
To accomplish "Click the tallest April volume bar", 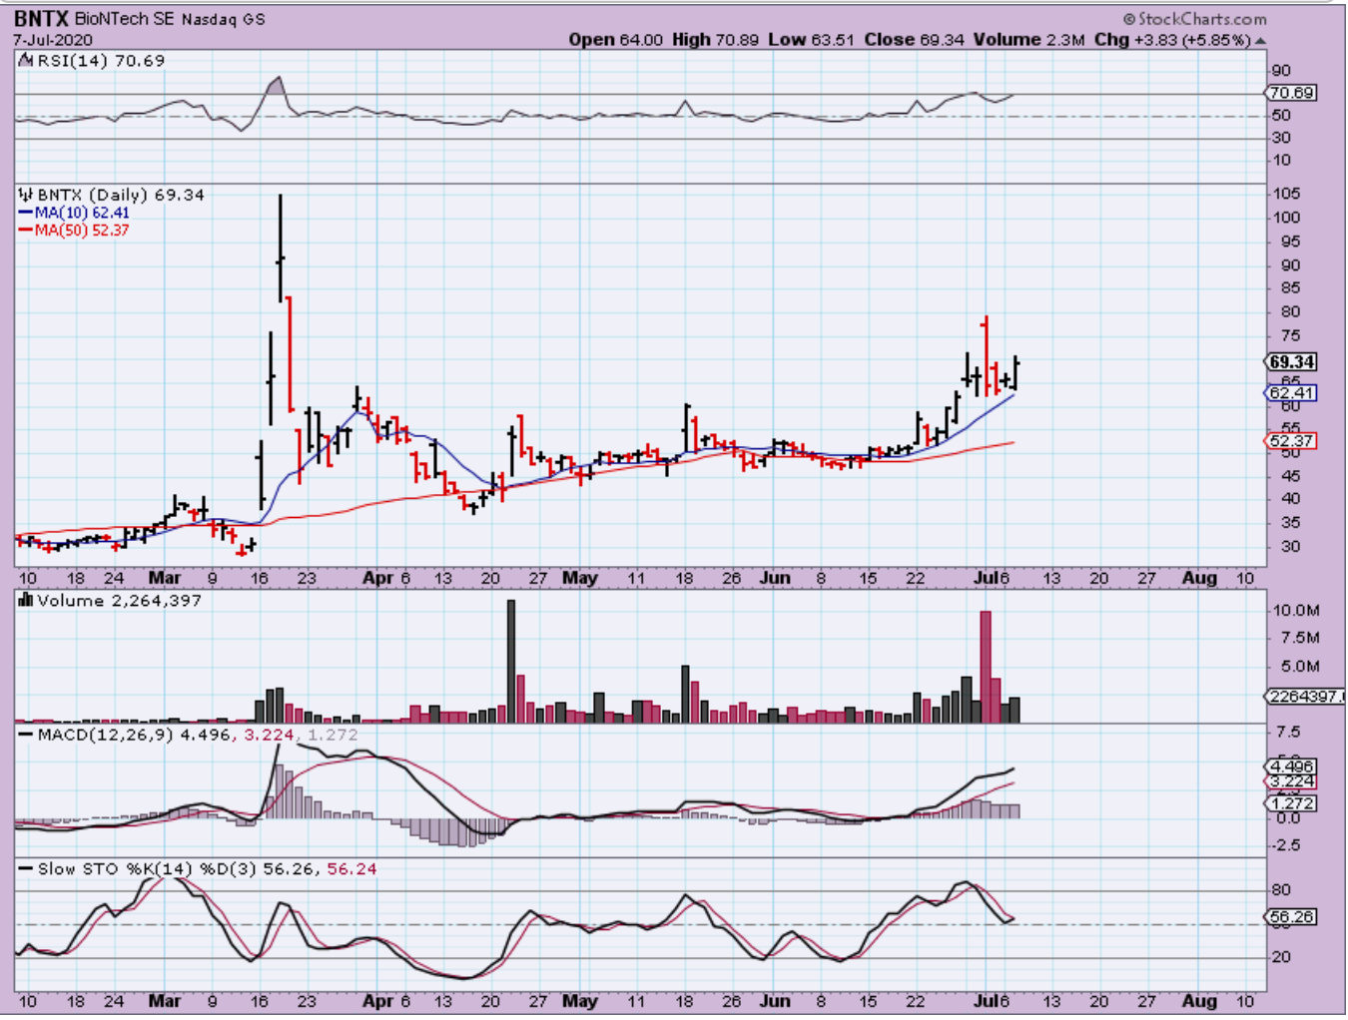I will point(511,659).
